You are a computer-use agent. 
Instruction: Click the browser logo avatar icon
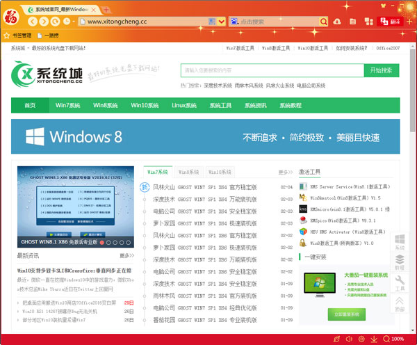[x=11, y=17]
